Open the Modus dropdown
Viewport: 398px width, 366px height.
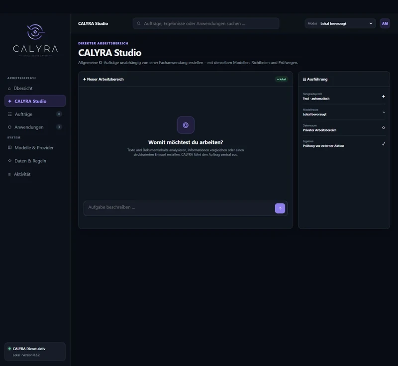click(x=340, y=23)
